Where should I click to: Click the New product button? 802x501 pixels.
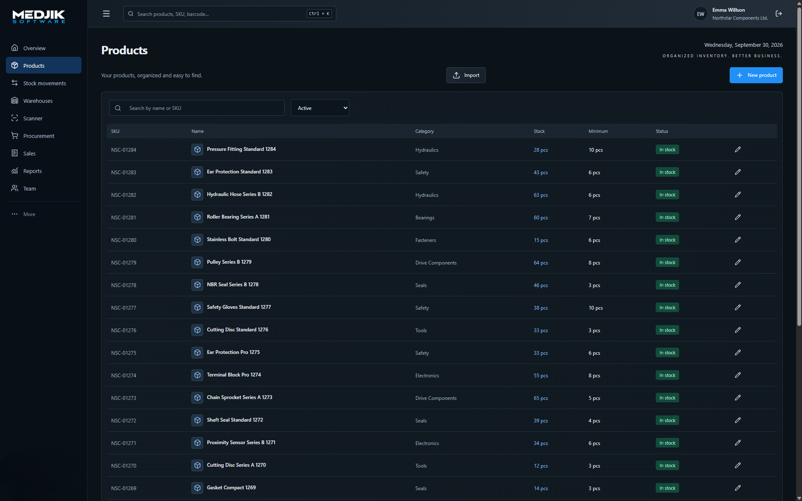coord(756,75)
